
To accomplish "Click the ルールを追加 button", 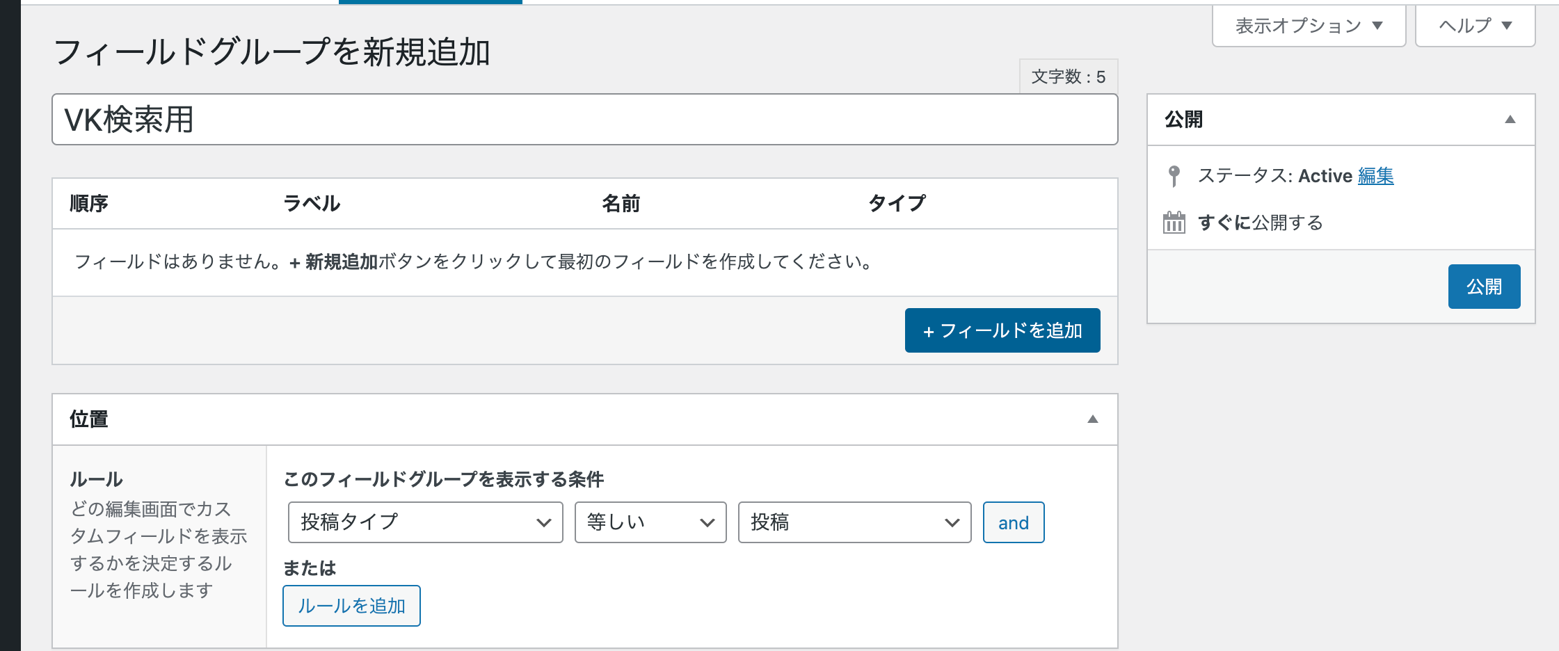I will pyautogui.click(x=351, y=606).
